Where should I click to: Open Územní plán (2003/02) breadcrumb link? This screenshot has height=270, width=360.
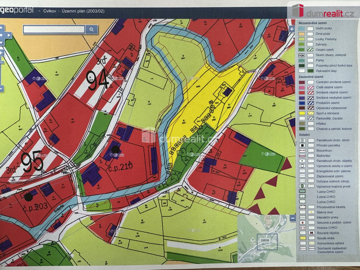click(83, 11)
